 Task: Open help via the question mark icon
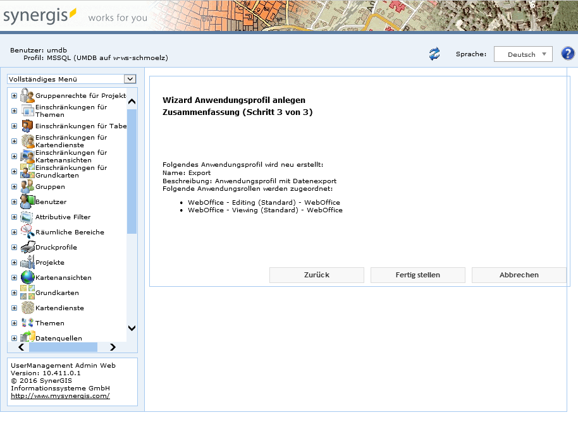tap(567, 54)
